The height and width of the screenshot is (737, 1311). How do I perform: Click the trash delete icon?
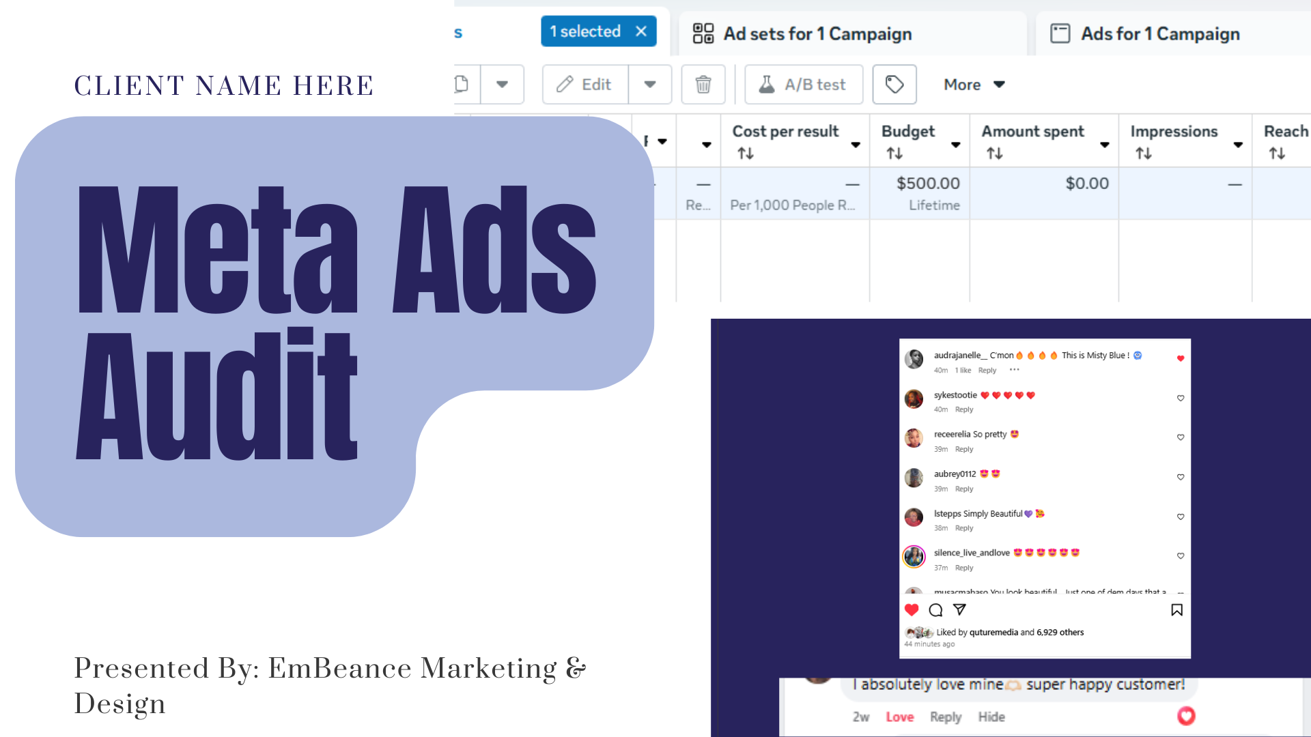click(703, 84)
